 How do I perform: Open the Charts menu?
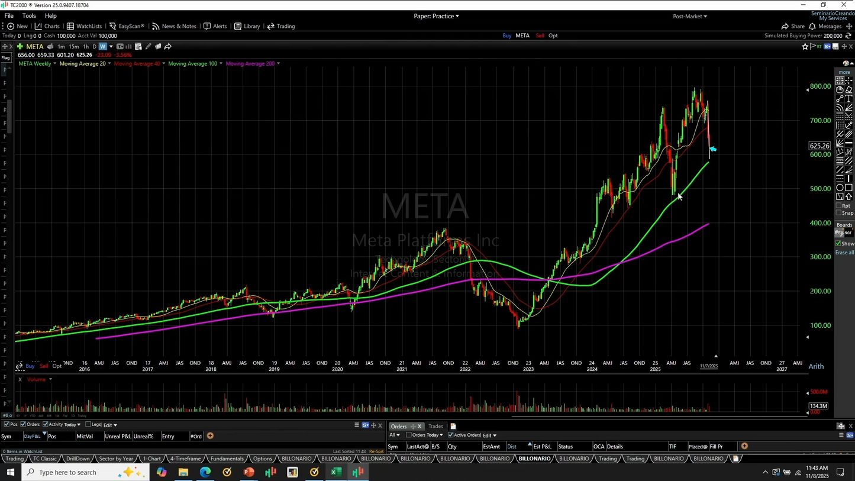pos(47,26)
